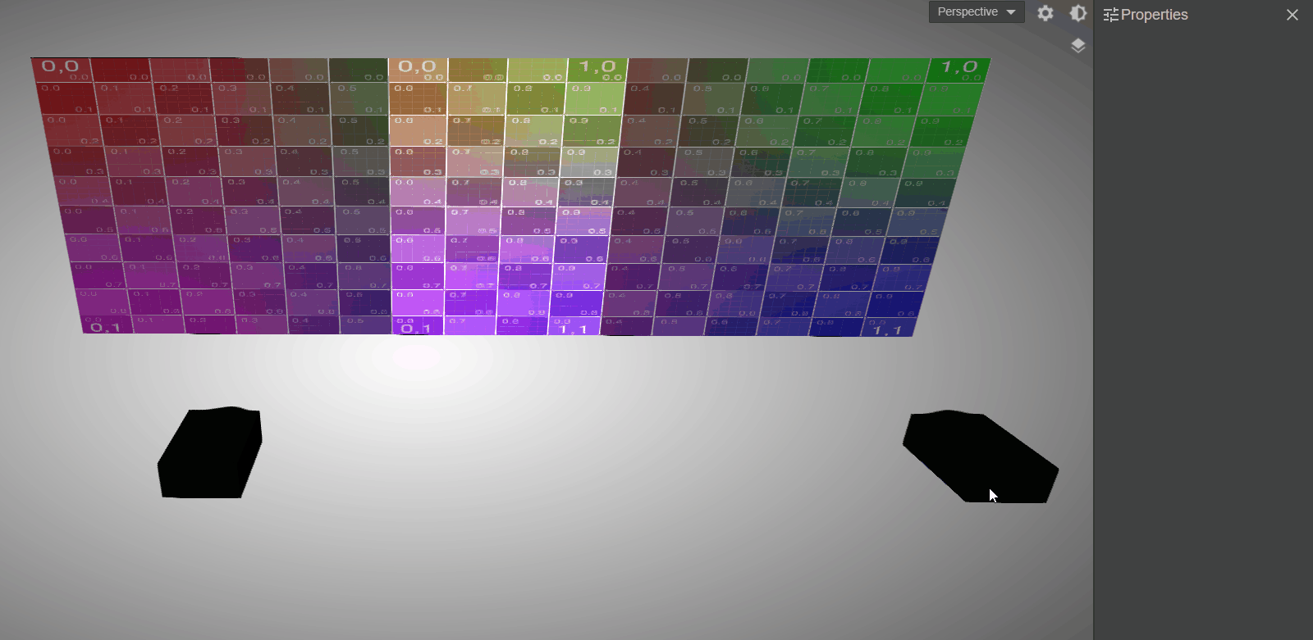1313x640 pixels.
Task: Click the "0,0" label in the bright middle tile
Action: pyautogui.click(x=417, y=66)
